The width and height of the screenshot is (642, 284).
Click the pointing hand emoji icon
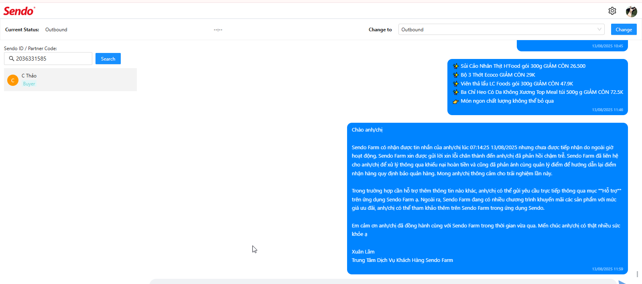tap(456, 101)
